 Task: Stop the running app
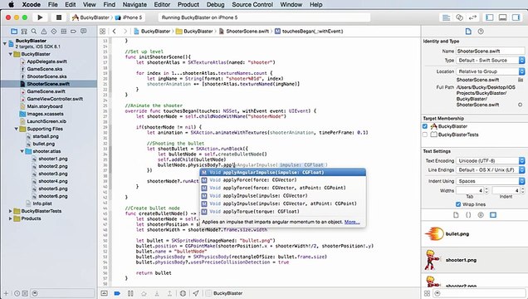[x=59, y=17]
